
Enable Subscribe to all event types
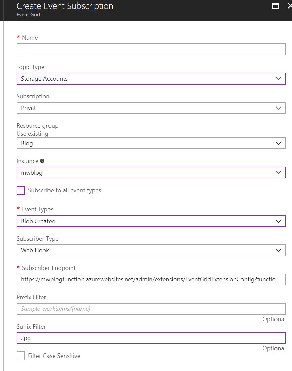[x=21, y=190]
